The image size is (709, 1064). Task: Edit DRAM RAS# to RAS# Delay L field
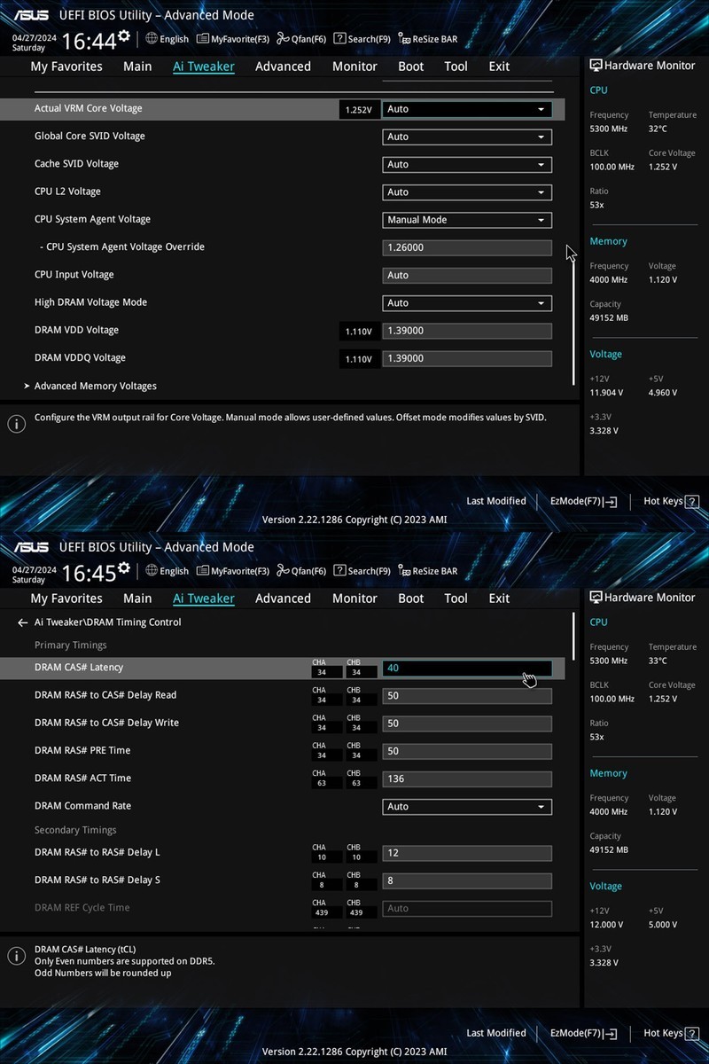coord(467,853)
